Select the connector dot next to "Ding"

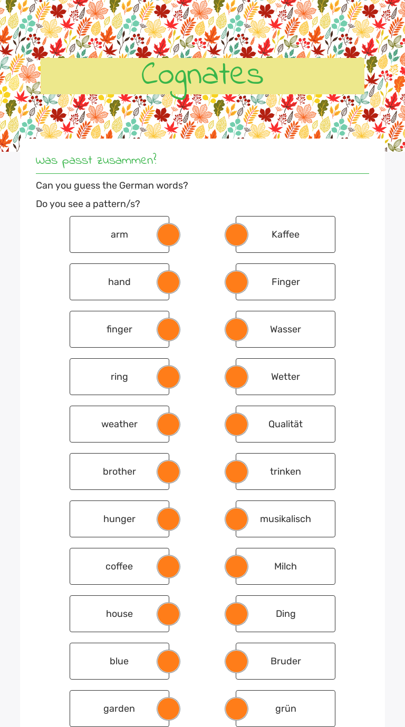(236, 614)
